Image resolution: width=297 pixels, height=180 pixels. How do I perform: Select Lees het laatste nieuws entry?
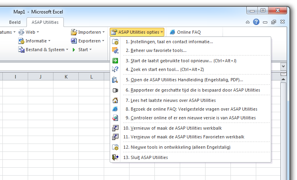(190, 100)
